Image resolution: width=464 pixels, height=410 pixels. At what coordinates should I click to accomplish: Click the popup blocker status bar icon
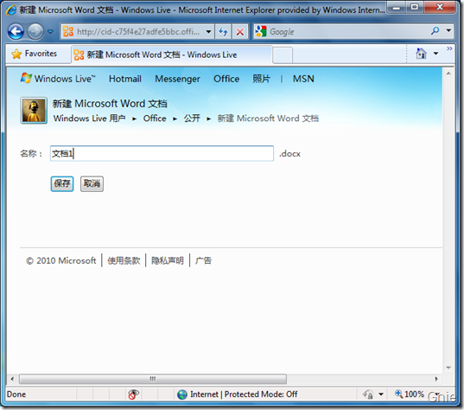(x=133, y=394)
